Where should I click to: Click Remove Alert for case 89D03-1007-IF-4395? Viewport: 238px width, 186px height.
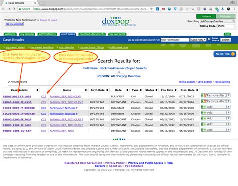[x=214, y=101]
